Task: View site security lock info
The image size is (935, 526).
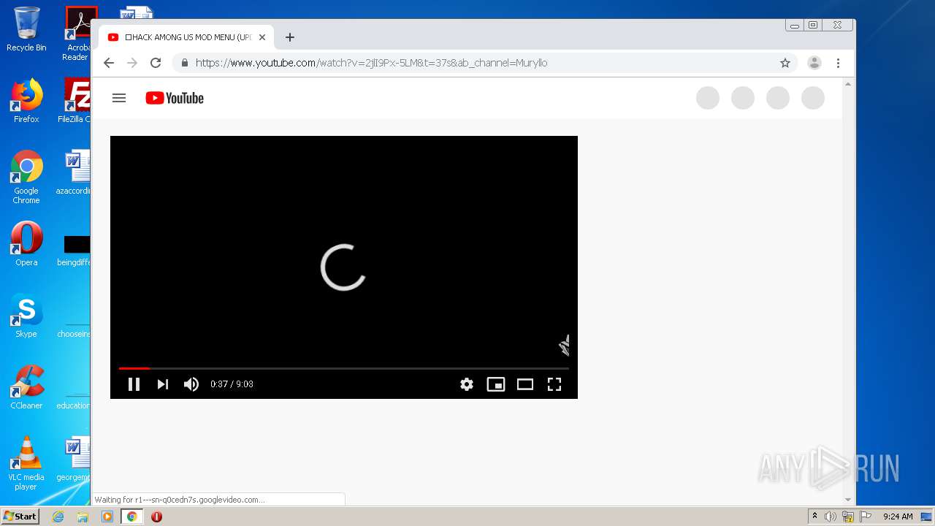Action: coord(185,63)
